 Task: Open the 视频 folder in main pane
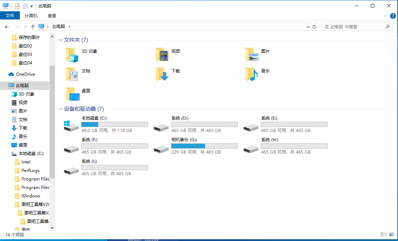[162, 55]
